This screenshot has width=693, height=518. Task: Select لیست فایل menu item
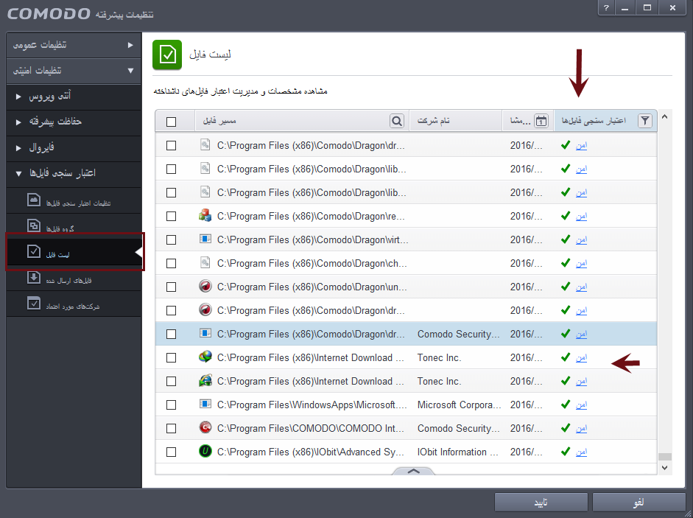pos(74,252)
